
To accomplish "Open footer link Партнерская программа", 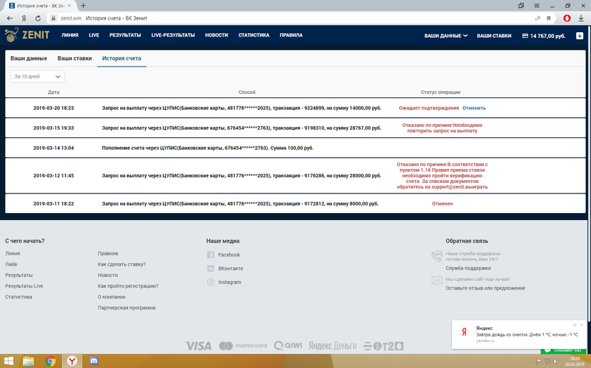I will [126, 308].
